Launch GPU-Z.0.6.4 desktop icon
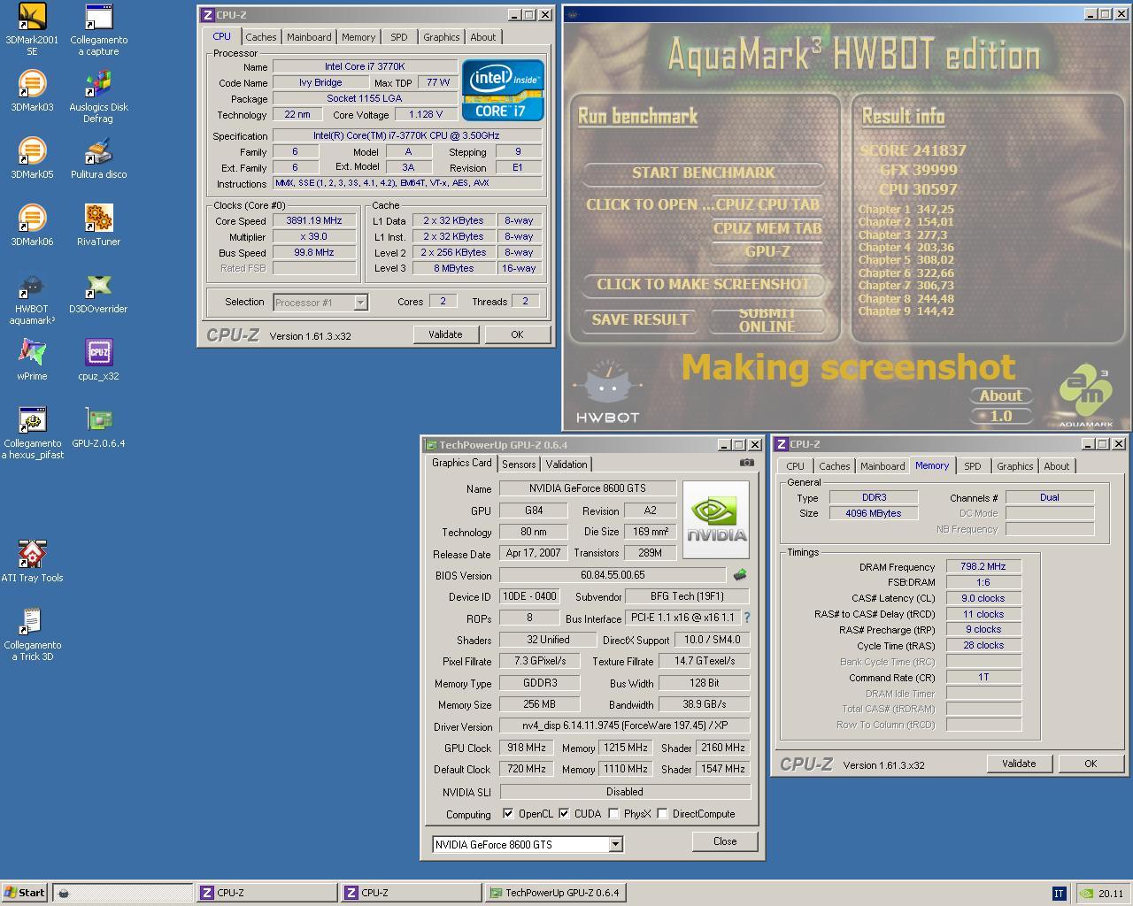Screen dimensions: 1133x906 [x=98, y=427]
